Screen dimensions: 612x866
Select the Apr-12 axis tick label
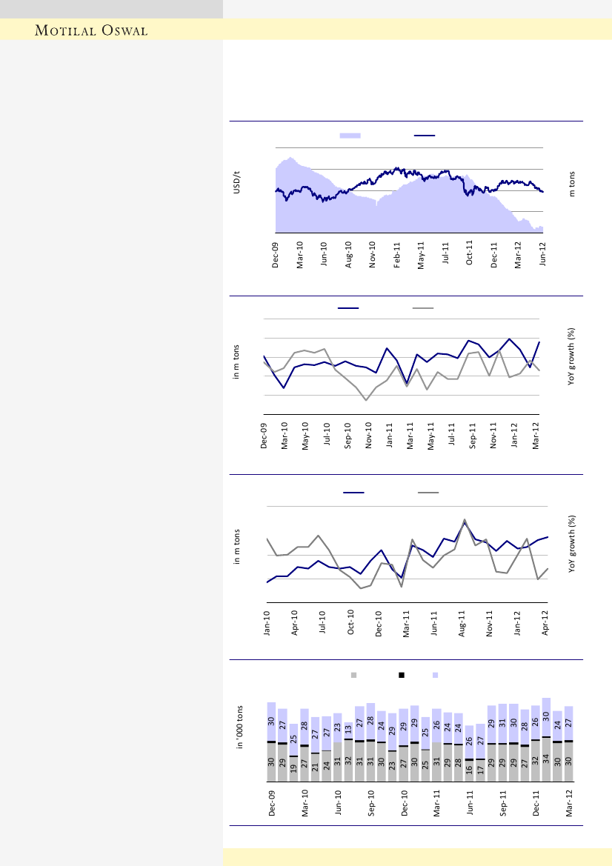point(547,624)
